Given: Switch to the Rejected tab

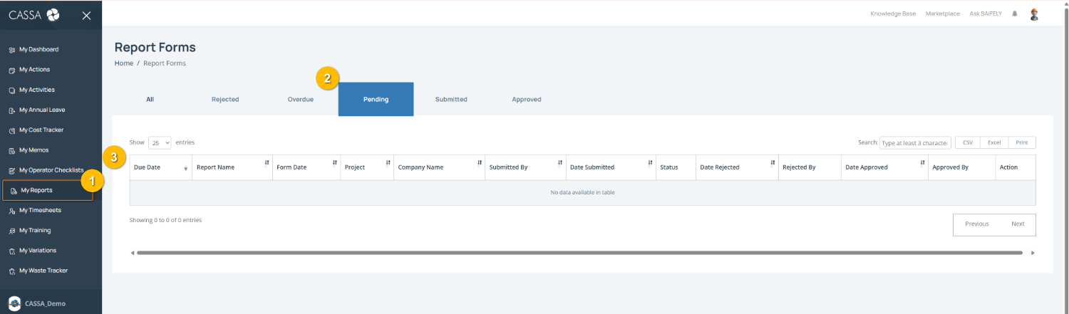Looking at the screenshot, I should 225,99.
